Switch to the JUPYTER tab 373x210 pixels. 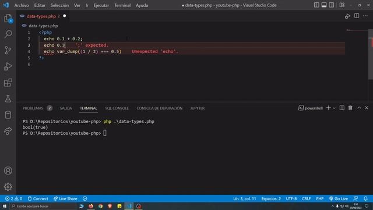pyautogui.click(x=198, y=108)
